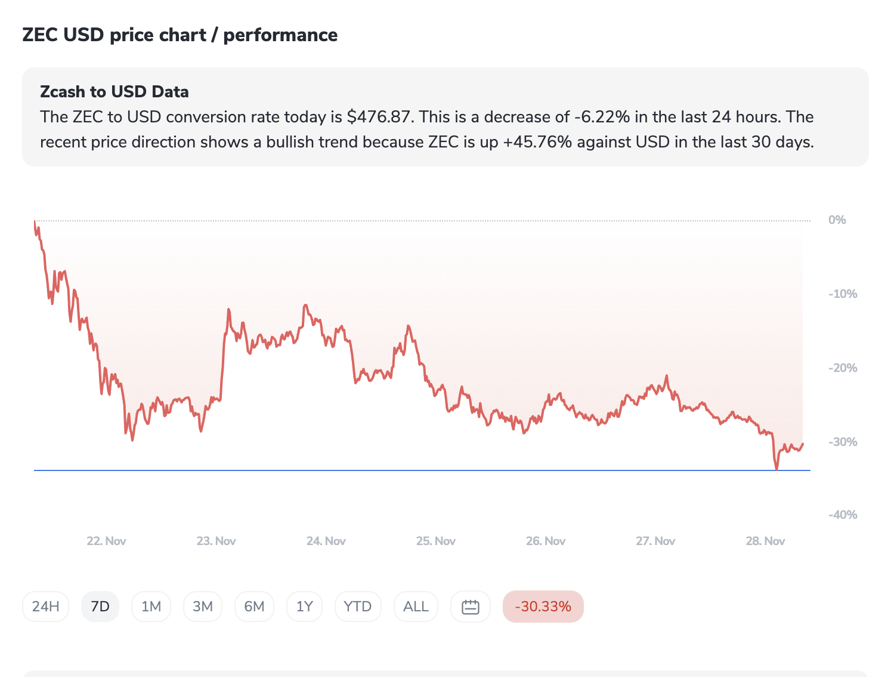Viewport: 891px width, 677px height.
Task: Switch chart to the 6M range
Action: pyautogui.click(x=254, y=607)
